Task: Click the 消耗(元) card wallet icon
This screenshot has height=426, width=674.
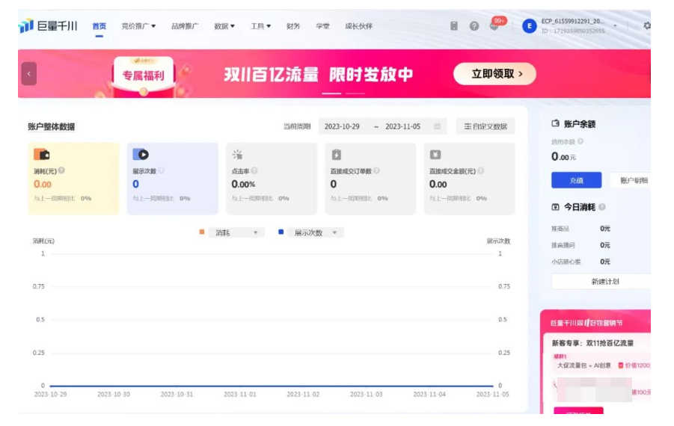Action: [42, 154]
